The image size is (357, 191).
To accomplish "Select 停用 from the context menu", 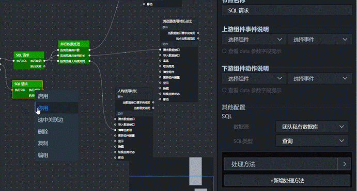I will click(x=56, y=108).
